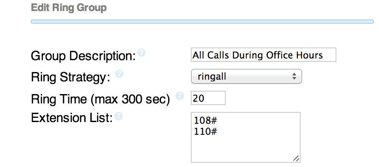Focus the Group Description text field
379x167 pixels.
point(264,55)
